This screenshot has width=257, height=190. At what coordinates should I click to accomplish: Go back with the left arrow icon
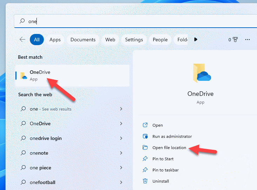[x=22, y=40]
